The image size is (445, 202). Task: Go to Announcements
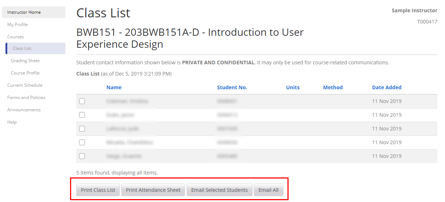pos(24,110)
